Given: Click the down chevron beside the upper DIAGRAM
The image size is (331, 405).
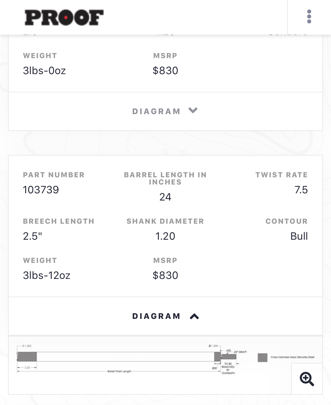Looking at the screenshot, I should [193, 110].
